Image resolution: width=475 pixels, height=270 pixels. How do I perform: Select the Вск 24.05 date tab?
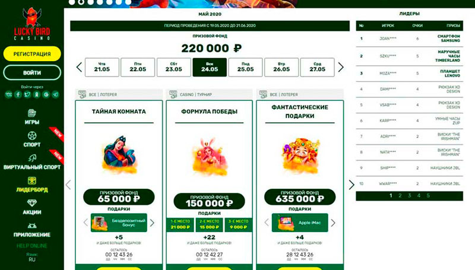click(210, 67)
